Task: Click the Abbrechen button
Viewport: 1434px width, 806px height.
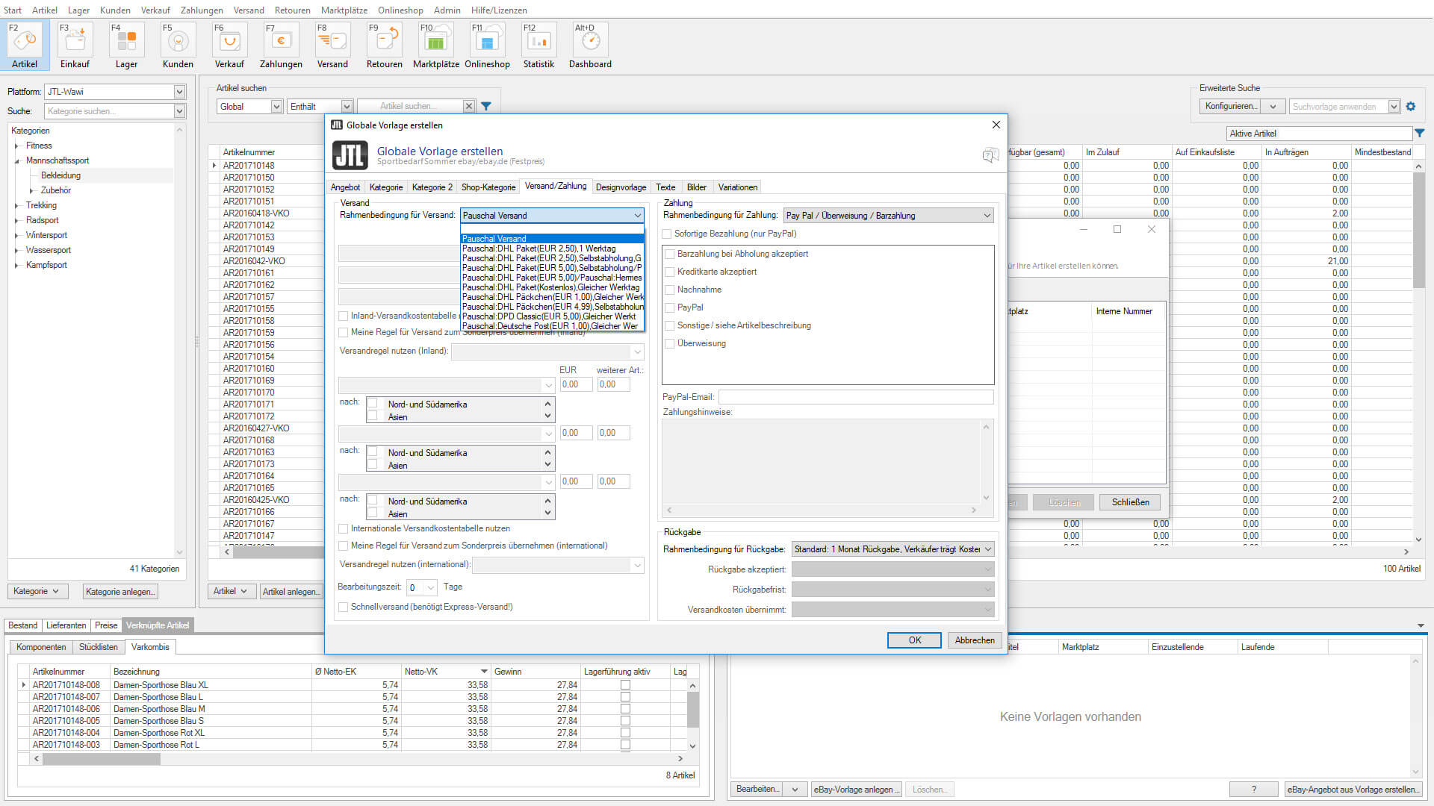Action: [974, 640]
